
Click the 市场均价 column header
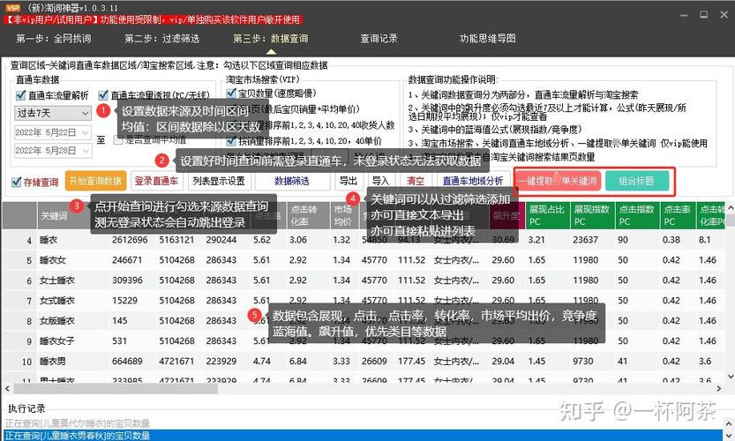click(x=344, y=216)
